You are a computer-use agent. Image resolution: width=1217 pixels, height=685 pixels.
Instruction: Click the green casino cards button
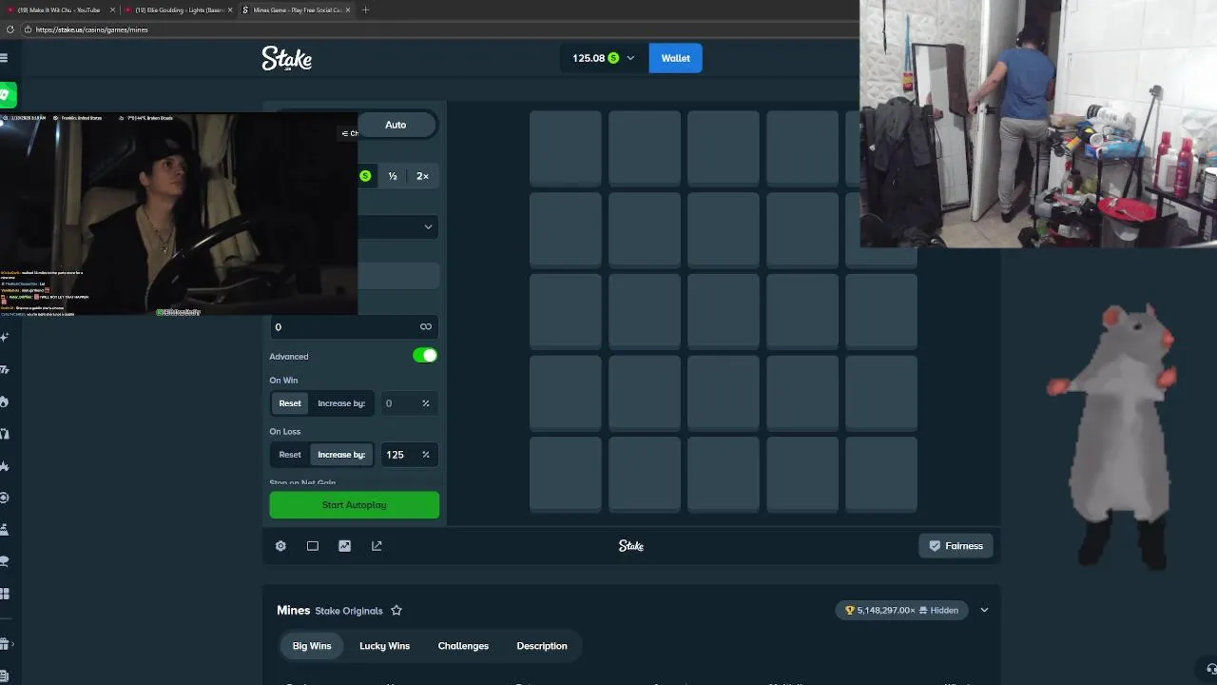pos(7,94)
